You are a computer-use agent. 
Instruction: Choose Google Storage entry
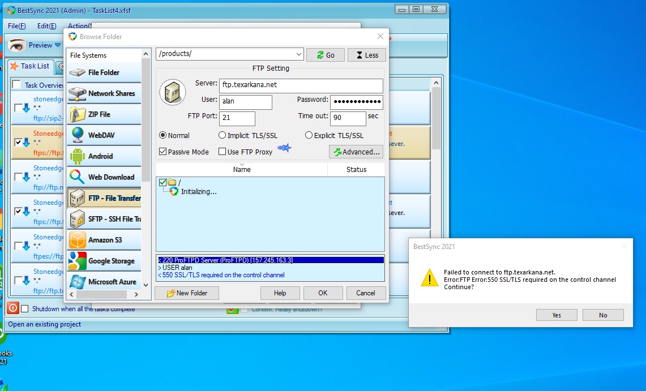point(104,261)
